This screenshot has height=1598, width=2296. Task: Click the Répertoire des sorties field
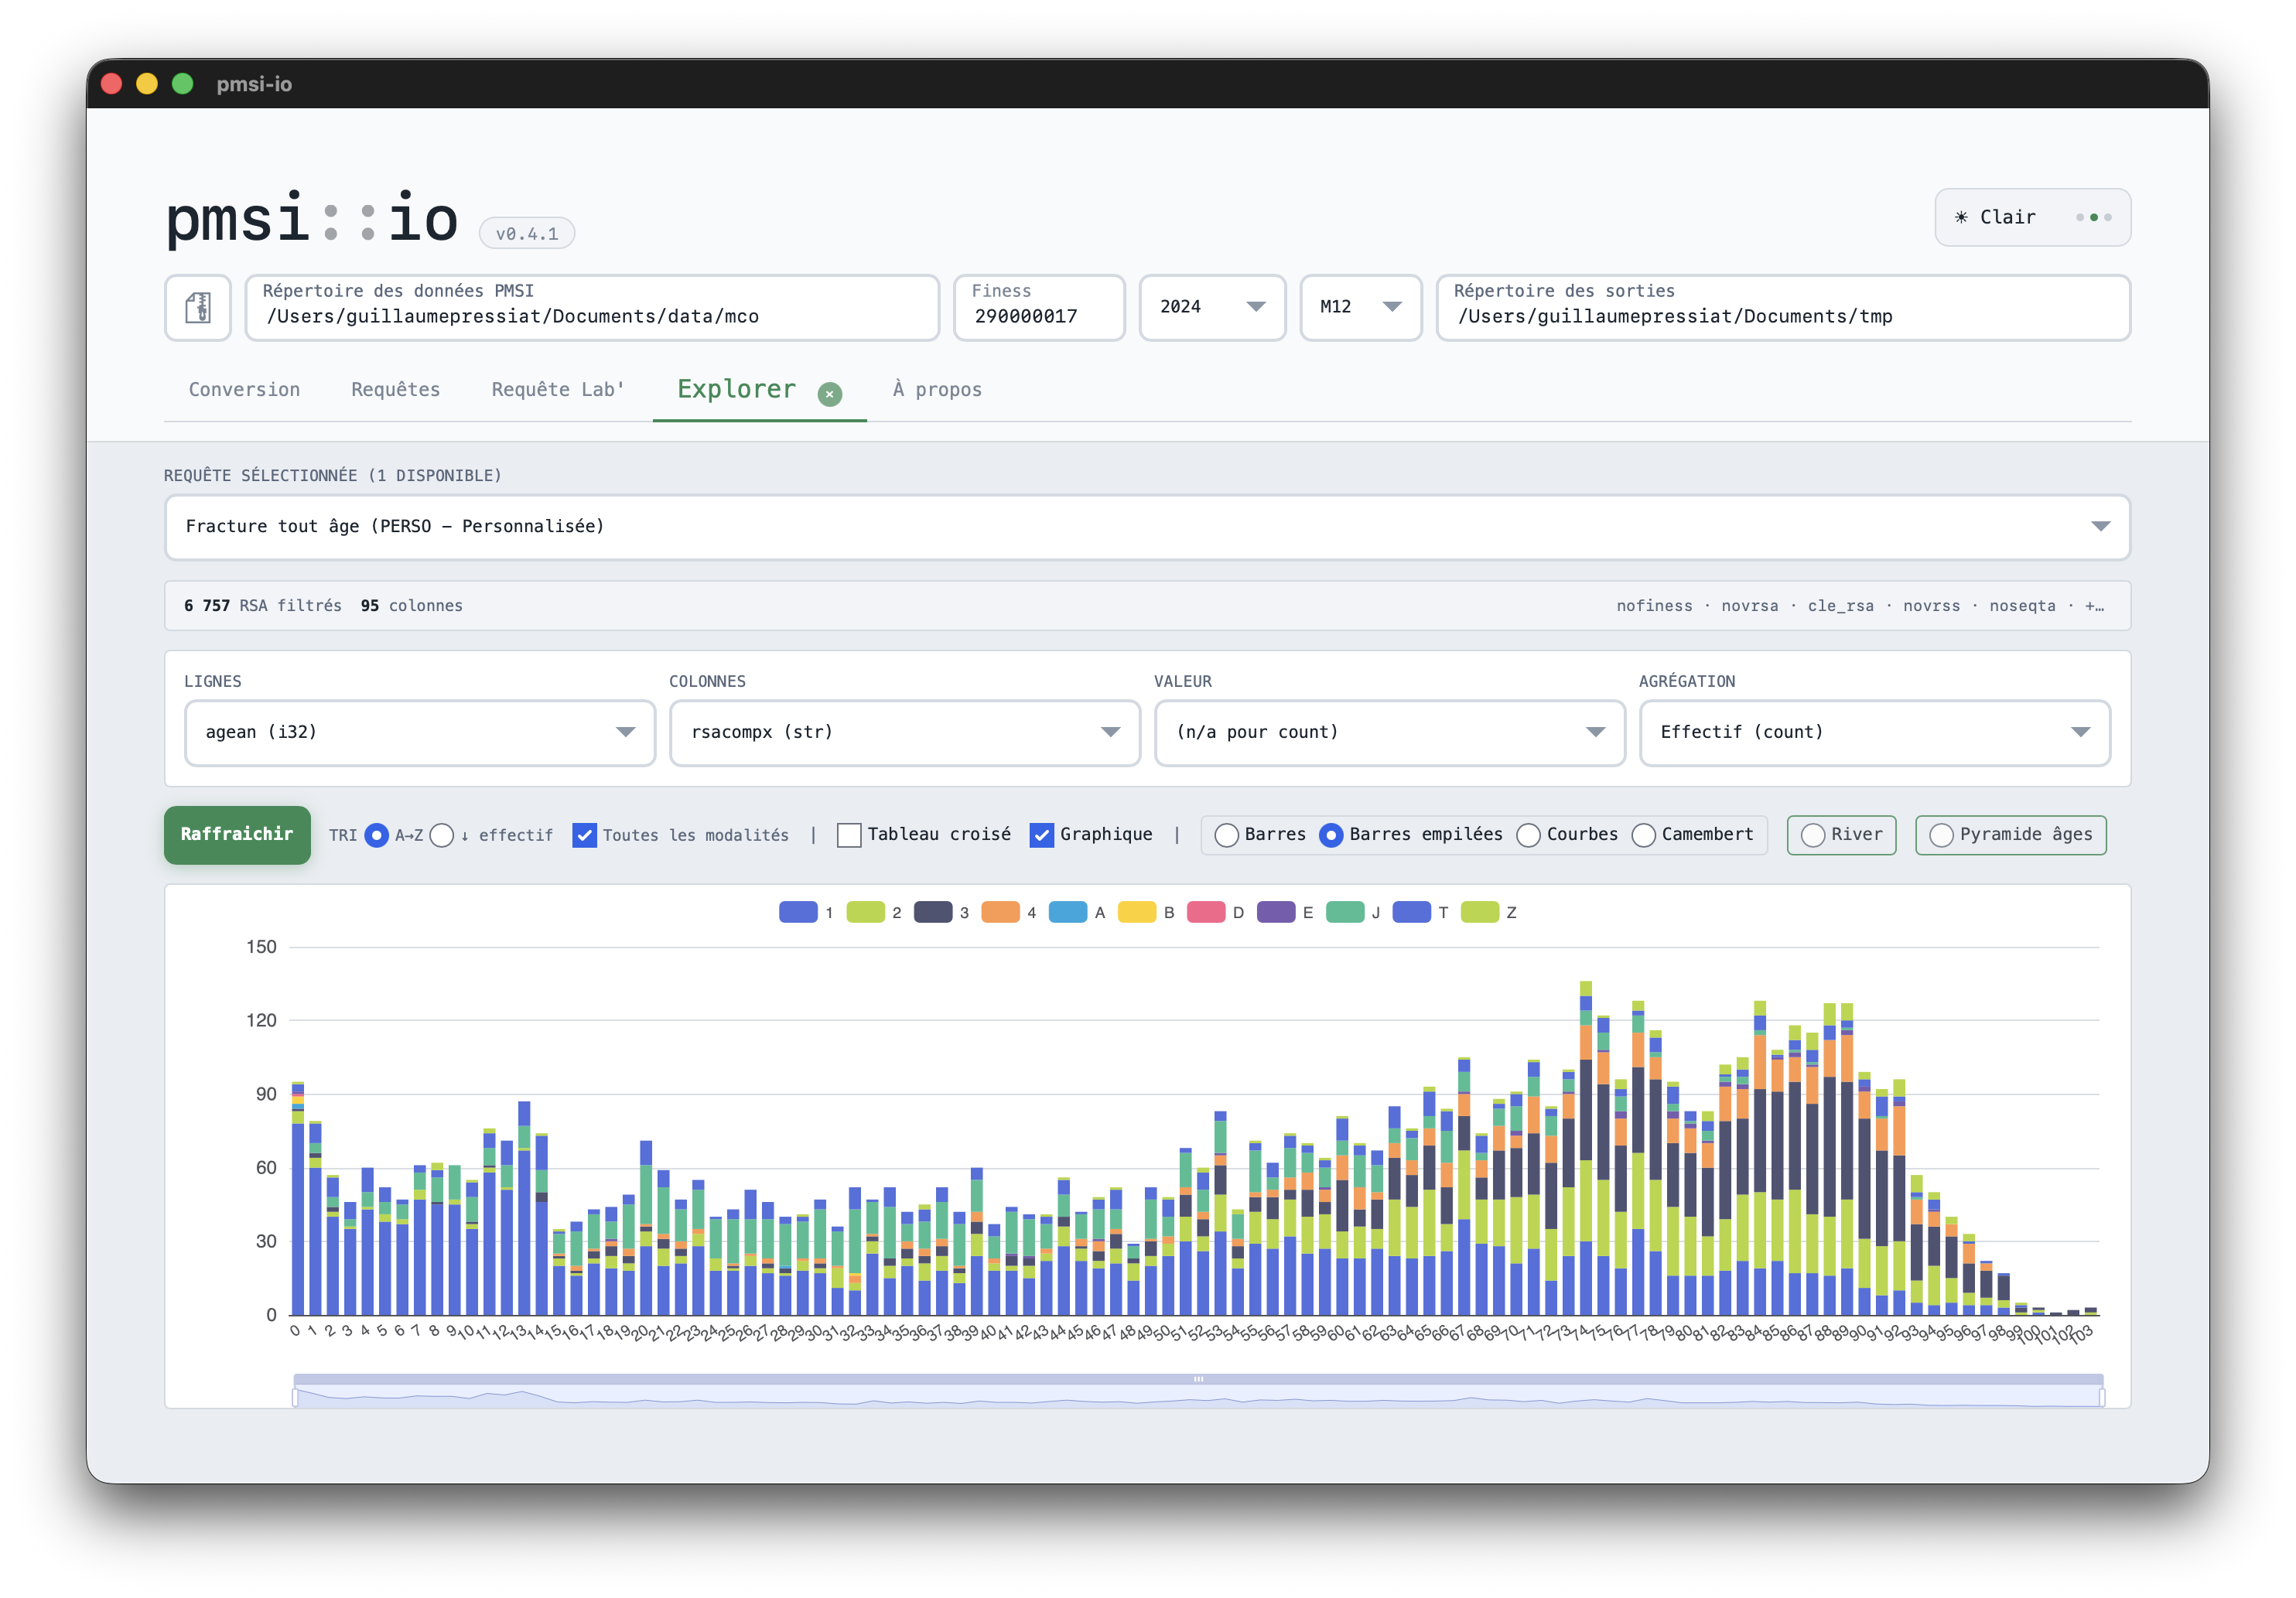pyautogui.click(x=1783, y=308)
